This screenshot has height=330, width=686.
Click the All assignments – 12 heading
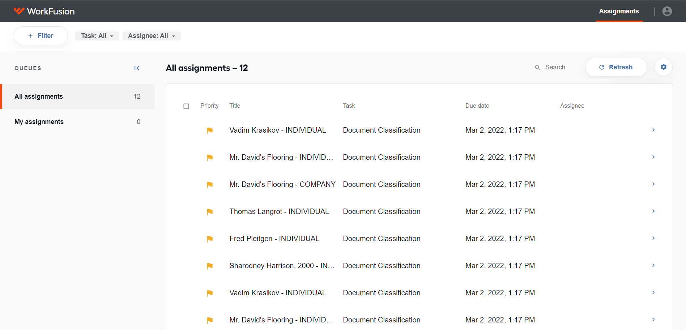[207, 68]
